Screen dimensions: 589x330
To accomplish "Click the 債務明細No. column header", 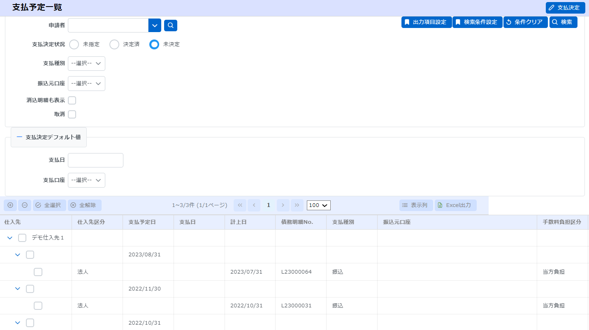I will coord(301,222).
